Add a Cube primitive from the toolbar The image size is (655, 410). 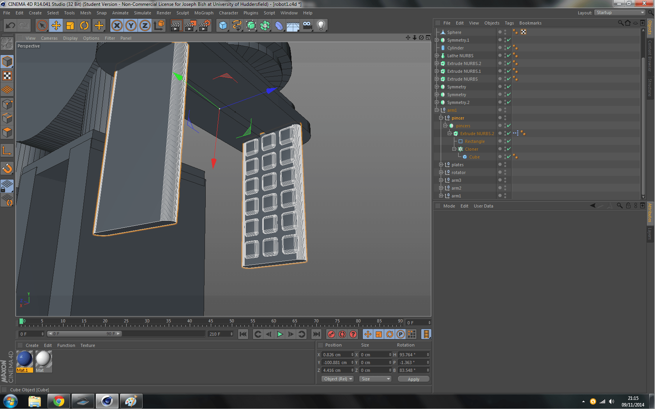223,25
